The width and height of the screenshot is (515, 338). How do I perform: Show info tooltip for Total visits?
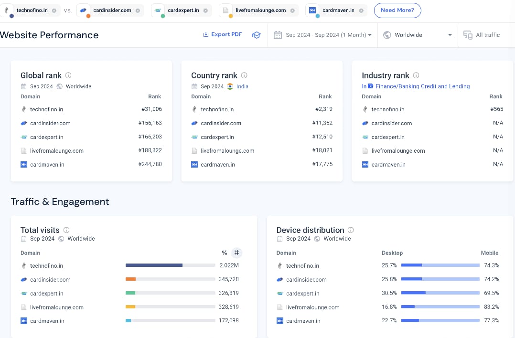(66, 230)
